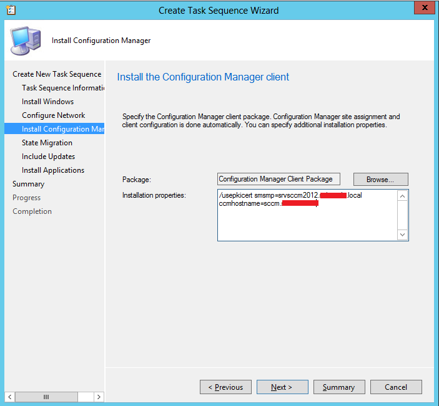
Task: Select Create New Task Sequence step
Action: [57, 74]
